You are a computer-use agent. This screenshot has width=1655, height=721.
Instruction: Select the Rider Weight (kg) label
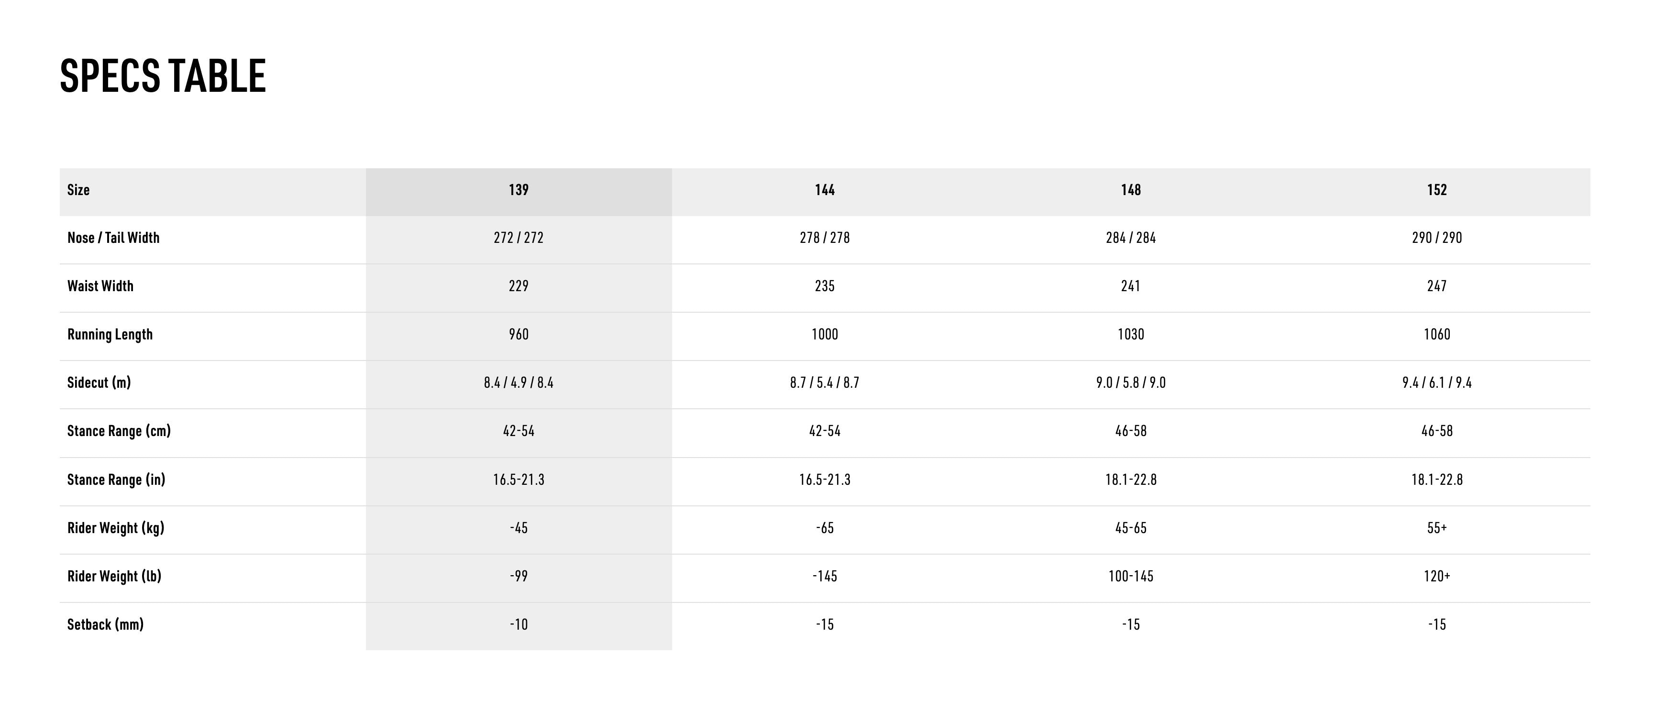116,528
